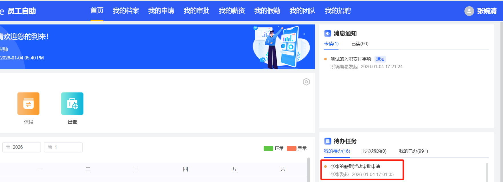Viewport: 503px width, 182px height.
Task: Click the banner date 2026-01-04 05:40 PM
Action: 22,58
